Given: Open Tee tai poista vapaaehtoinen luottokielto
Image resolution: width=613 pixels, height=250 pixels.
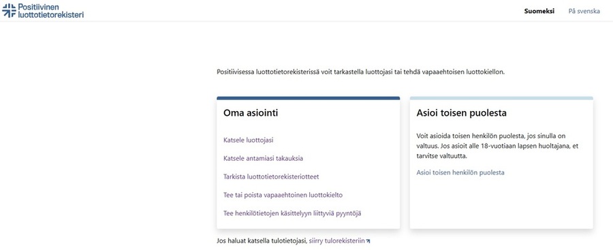Looking at the screenshot, I should [x=283, y=195].
